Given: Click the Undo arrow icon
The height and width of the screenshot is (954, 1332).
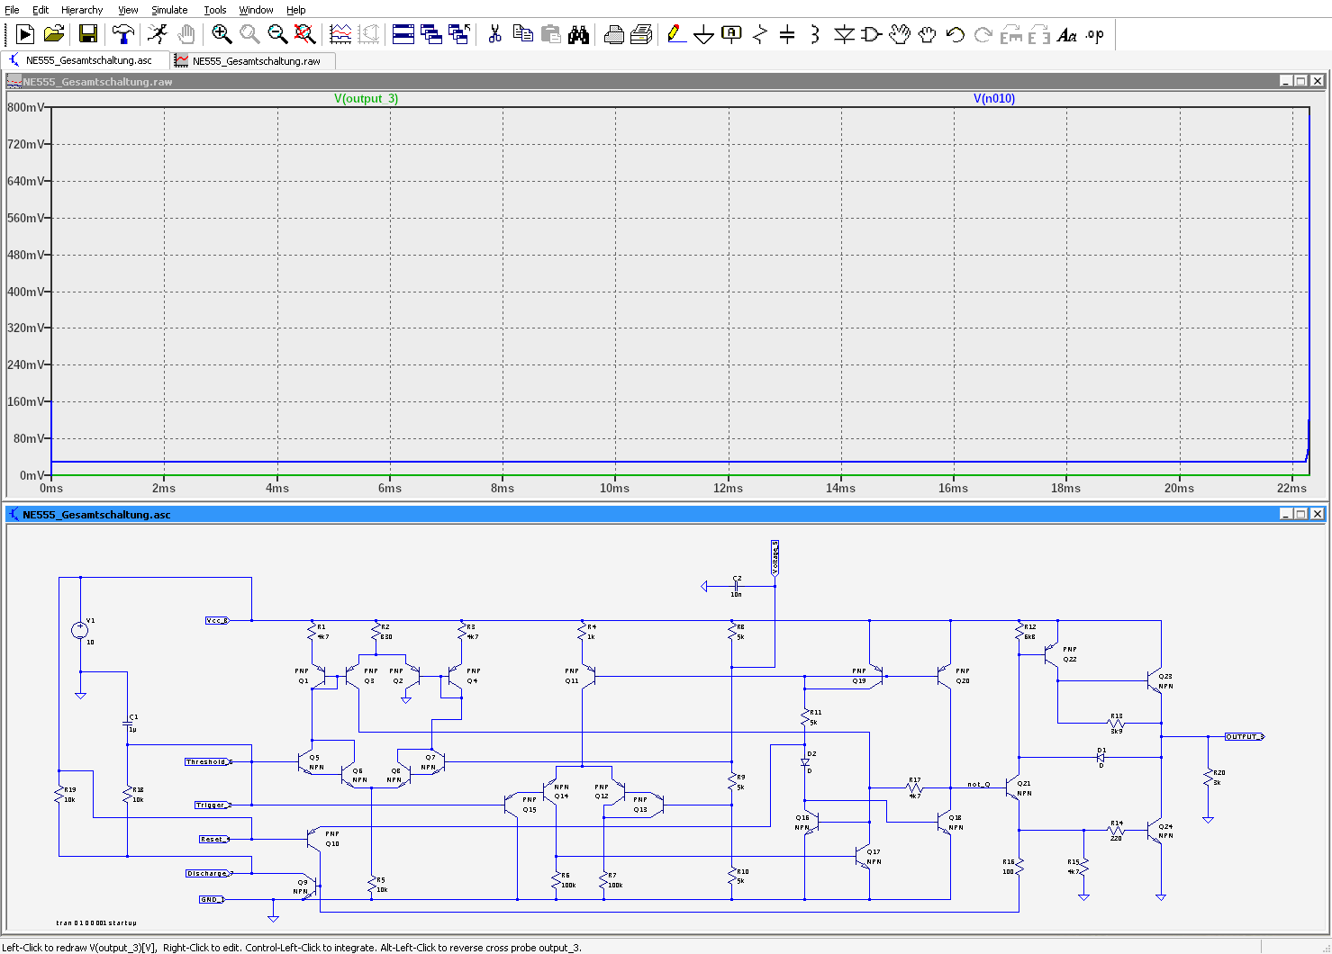Looking at the screenshot, I should point(956,34).
